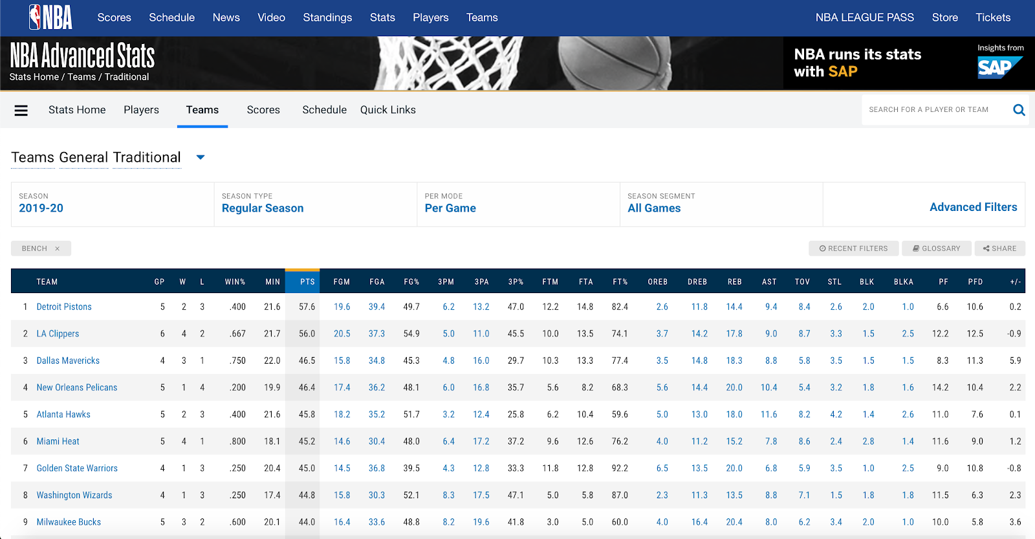Open the Season Segment All Games dropdown
1035x539 pixels.
(x=721, y=204)
